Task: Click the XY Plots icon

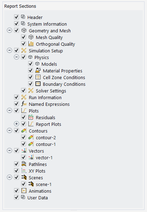Action: pyautogui.click(x=24, y=171)
